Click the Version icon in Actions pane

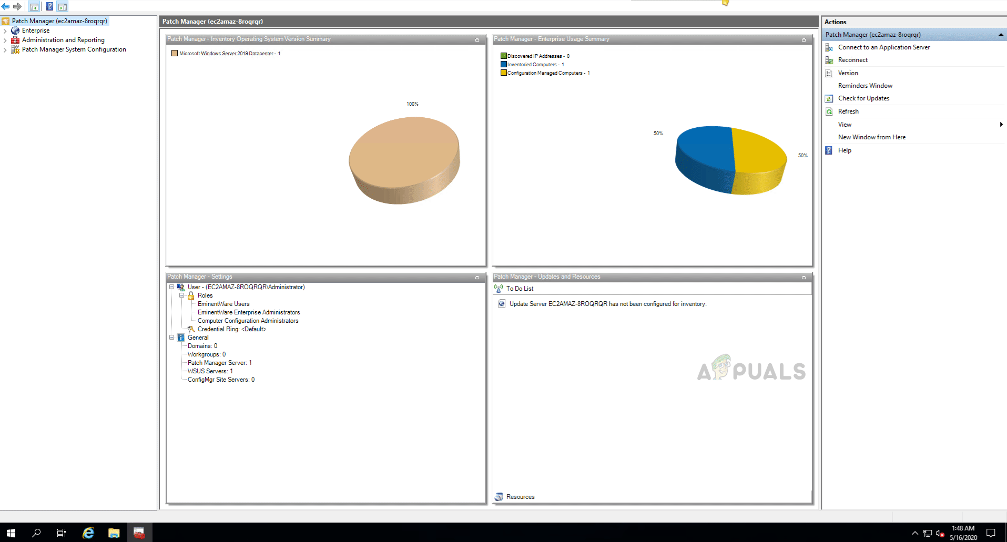829,73
